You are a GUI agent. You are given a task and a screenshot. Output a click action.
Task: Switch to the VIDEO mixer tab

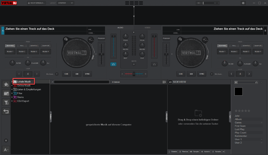pyautogui.click(x=147, y=28)
